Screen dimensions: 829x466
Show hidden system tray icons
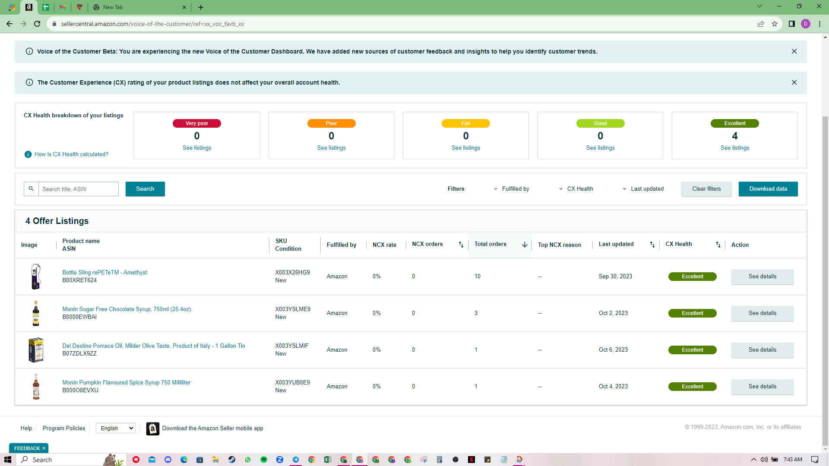tap(754, 460)
